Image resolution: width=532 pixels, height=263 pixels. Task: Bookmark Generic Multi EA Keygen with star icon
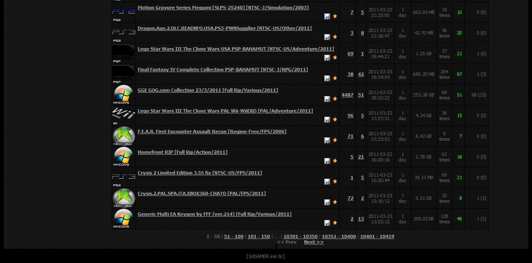[x=335, y=223]
